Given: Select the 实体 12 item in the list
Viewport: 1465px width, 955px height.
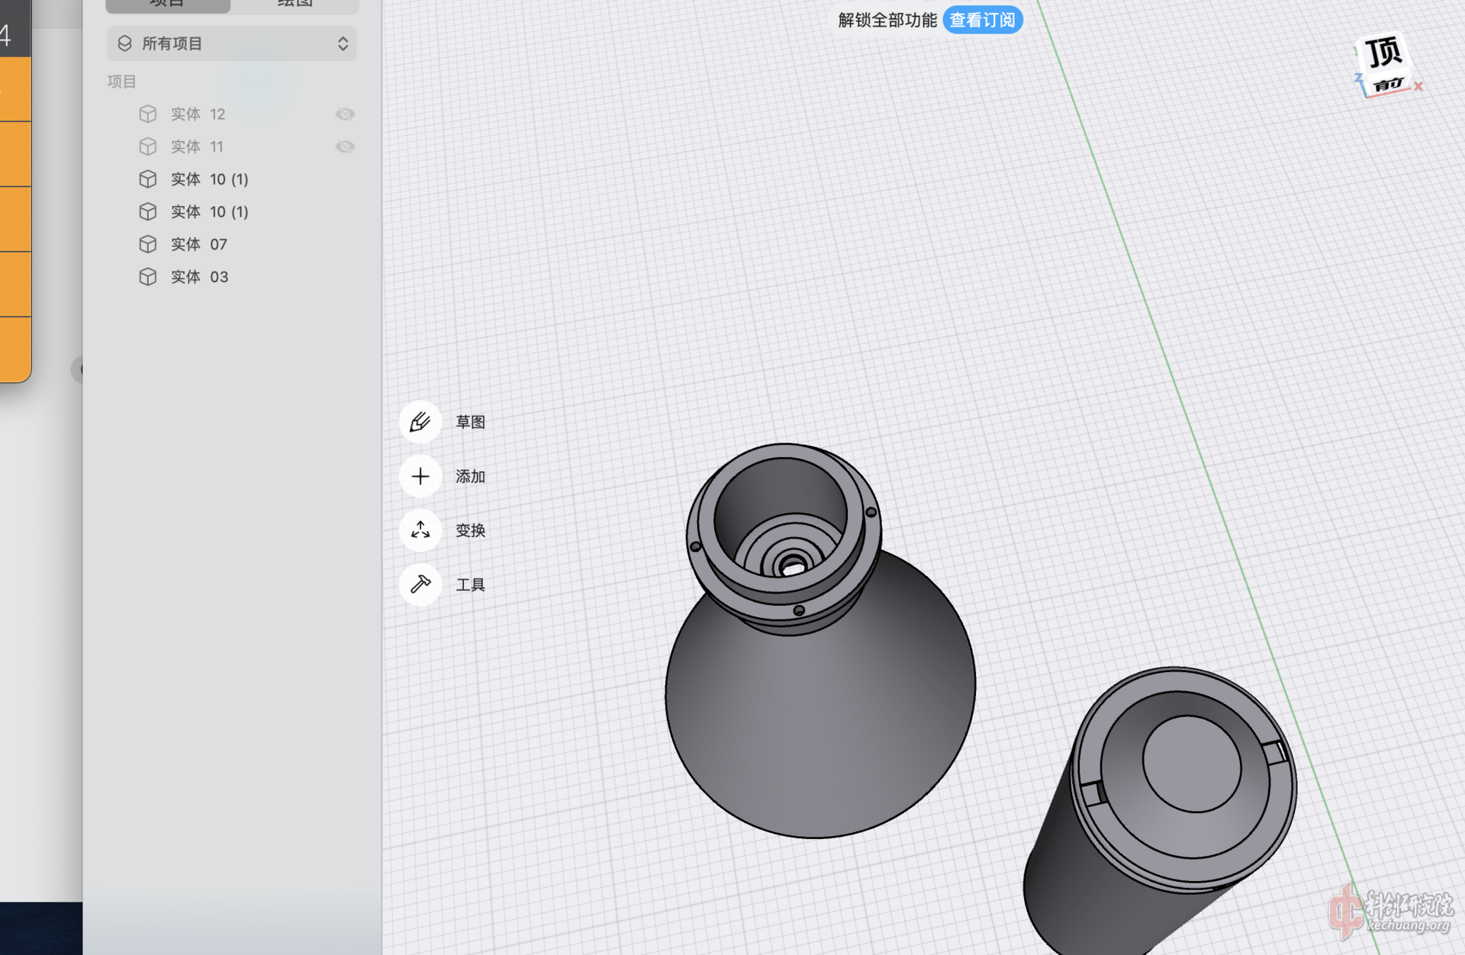Looking at the screenshot, I should pos(198,114).
